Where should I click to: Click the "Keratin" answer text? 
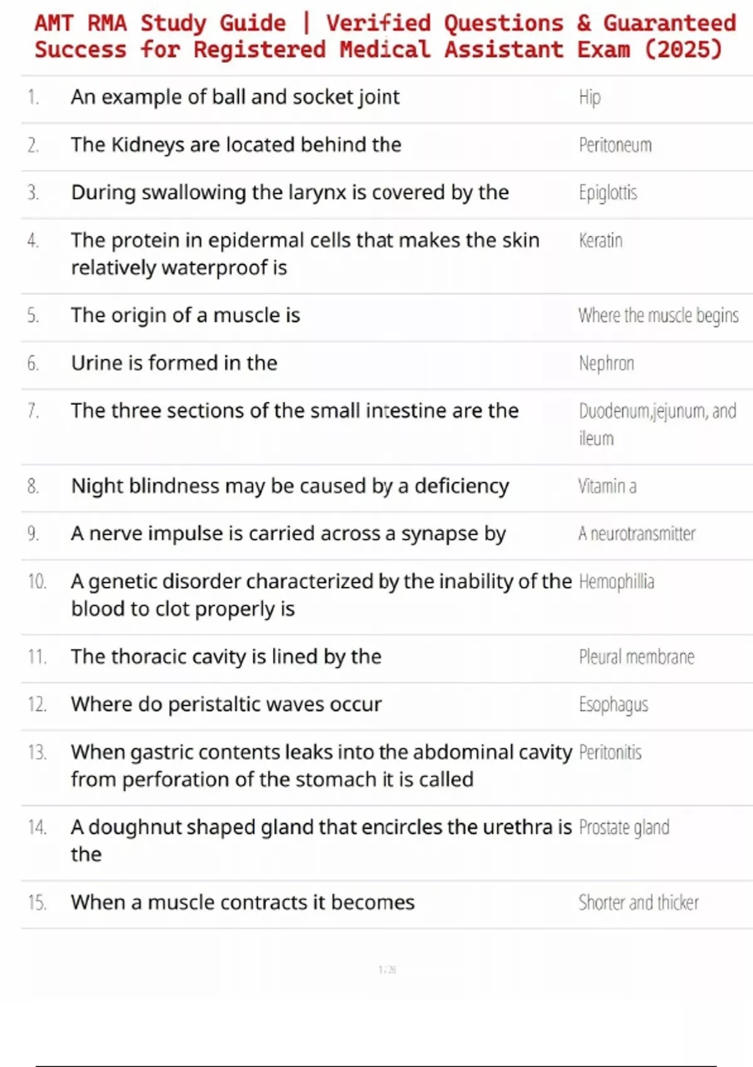click(x=601, y=240)
